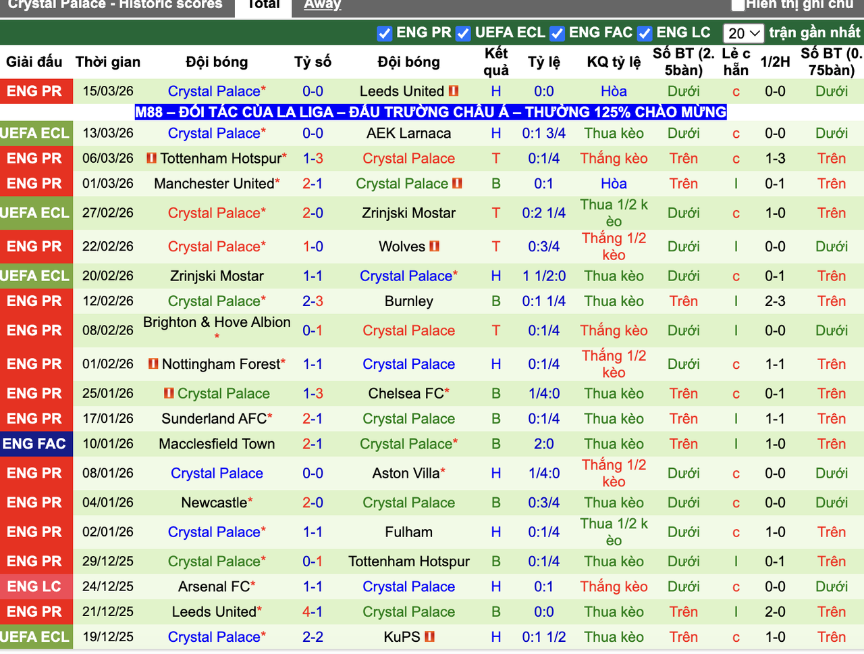
Task: Switch to the Total tab
Action: pyautogui.click(x=263, y=5)
